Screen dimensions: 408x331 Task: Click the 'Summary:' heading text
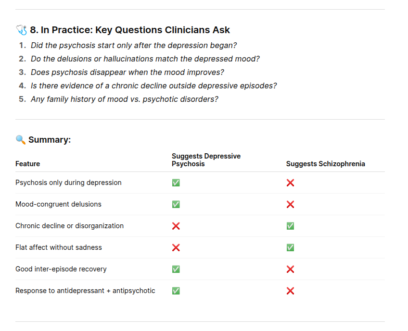point(50,140)
